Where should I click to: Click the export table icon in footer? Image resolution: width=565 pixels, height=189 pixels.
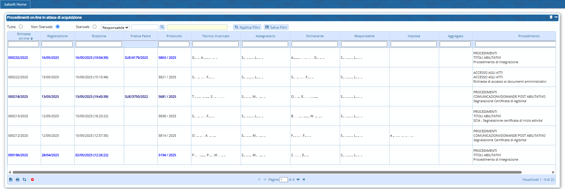11,180
